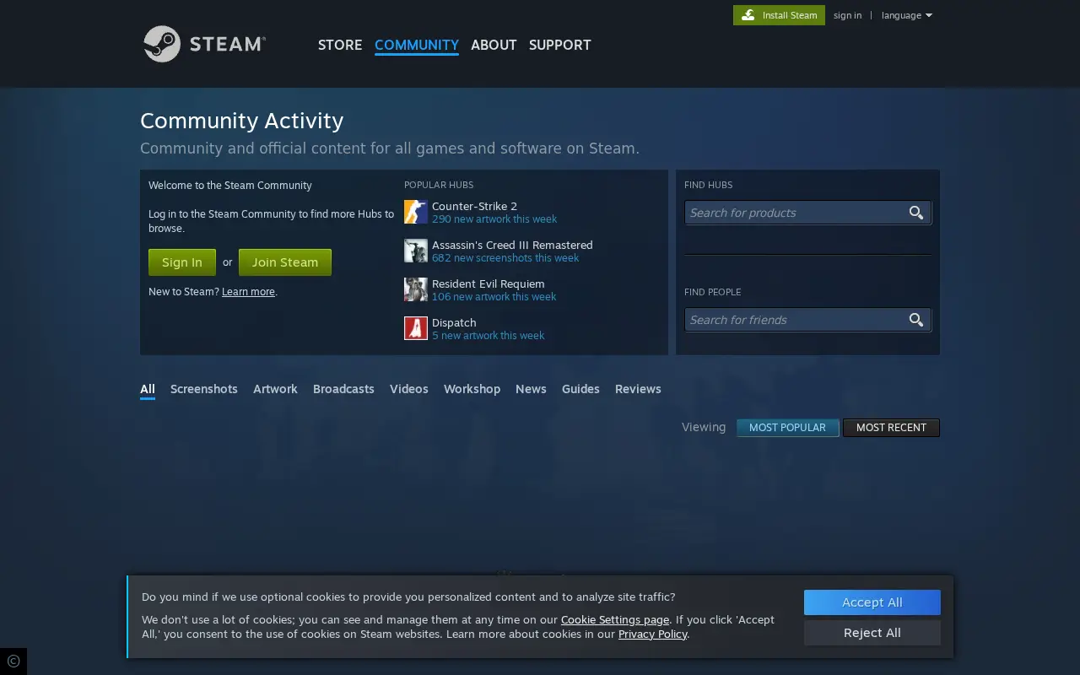
Task: Open the STORE menu
Action: point(340,45)
